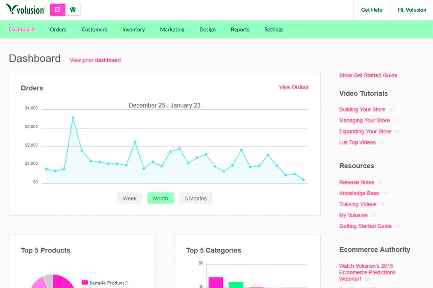
Task: Click external-link icon beside Building Your Store
Action: click(391, 109)
